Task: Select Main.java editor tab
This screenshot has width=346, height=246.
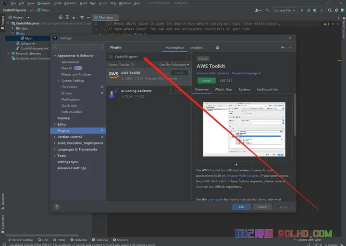Action: [105, 17]
